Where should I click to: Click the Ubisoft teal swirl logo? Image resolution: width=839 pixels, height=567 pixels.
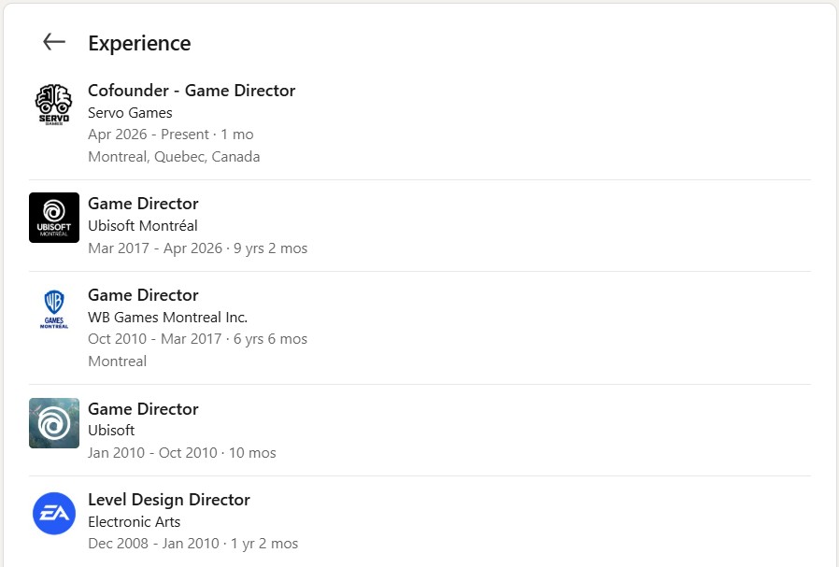(x=54, y=423)
